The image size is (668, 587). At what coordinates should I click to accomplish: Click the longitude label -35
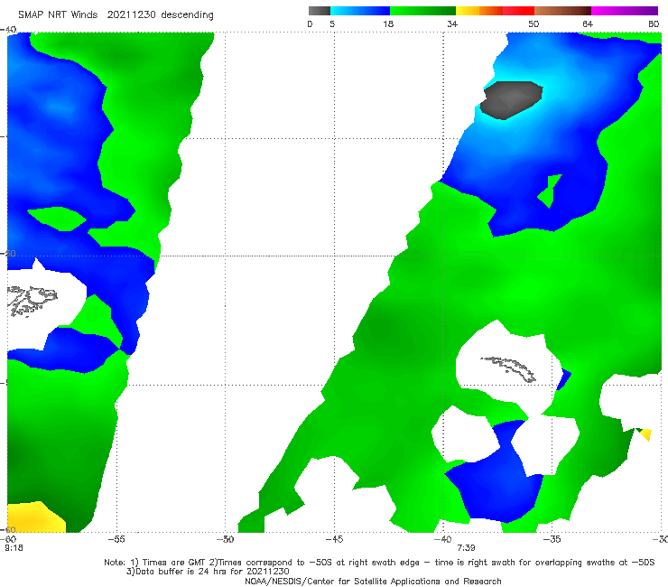[x=552, y=539]
